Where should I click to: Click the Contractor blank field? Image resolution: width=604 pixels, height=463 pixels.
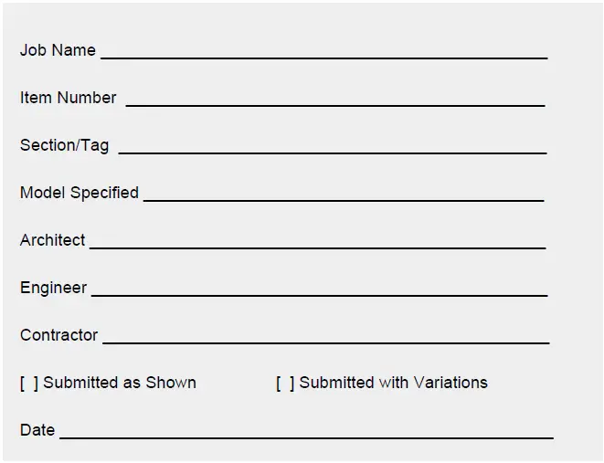[x=325, y=337]
